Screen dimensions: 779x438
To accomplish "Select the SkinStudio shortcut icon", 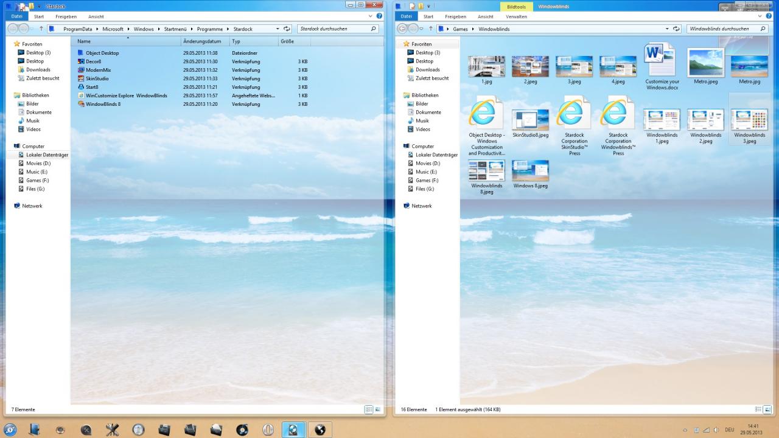I will (81, 78).
